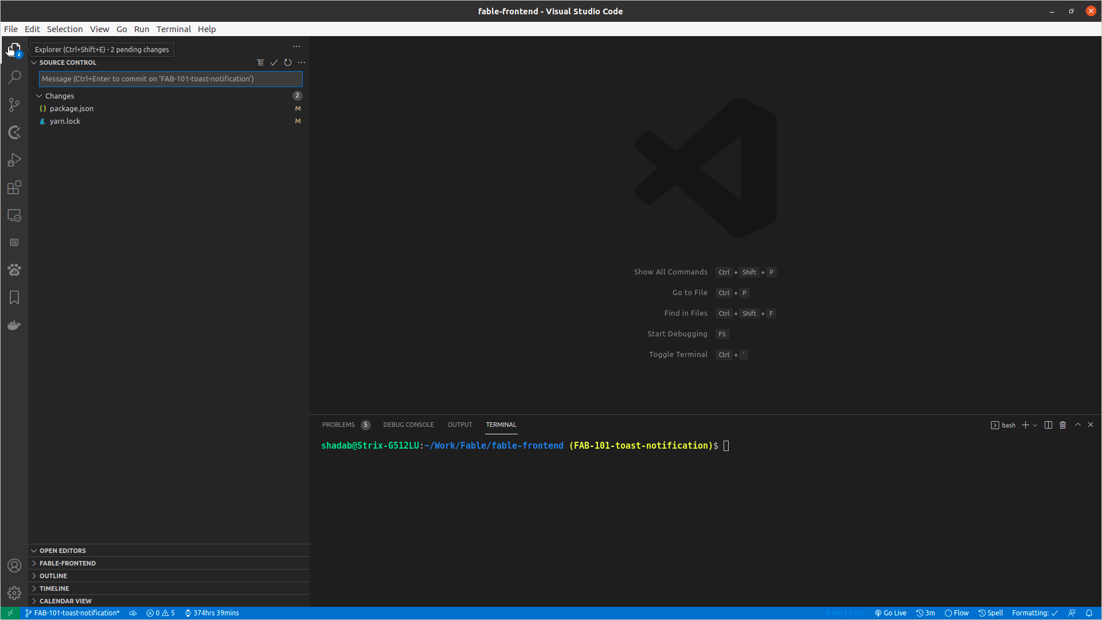Open the Source Control view icon
The height and width of the screenshot is (620, 1102).
click(x=14, y=104)
